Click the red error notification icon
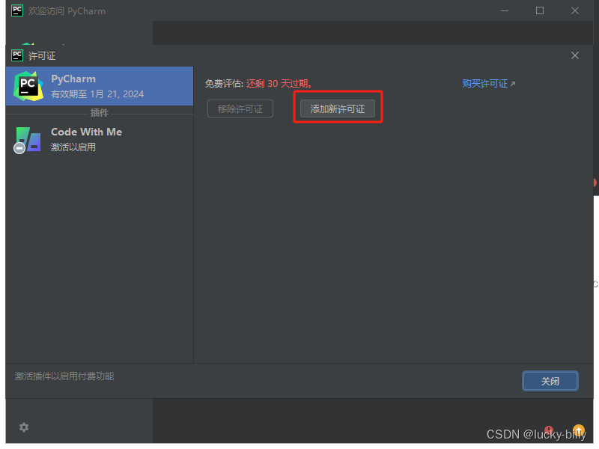599x449 pixels. coord(549,430)
